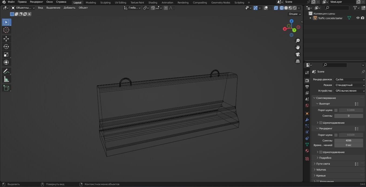Open the Scene properties tab
This screenshot has width=366, height=187.
click(x=307, y=99)
